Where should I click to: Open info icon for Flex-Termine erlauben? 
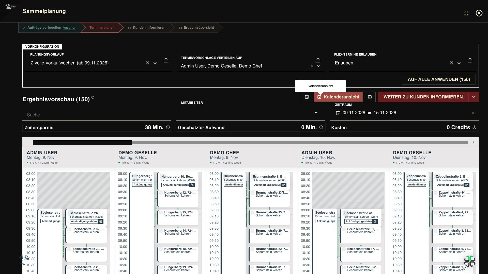tap(470, 61)
